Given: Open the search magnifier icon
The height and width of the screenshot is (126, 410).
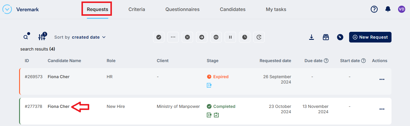Looking at the screenshot, I should (x=26, y=37).
